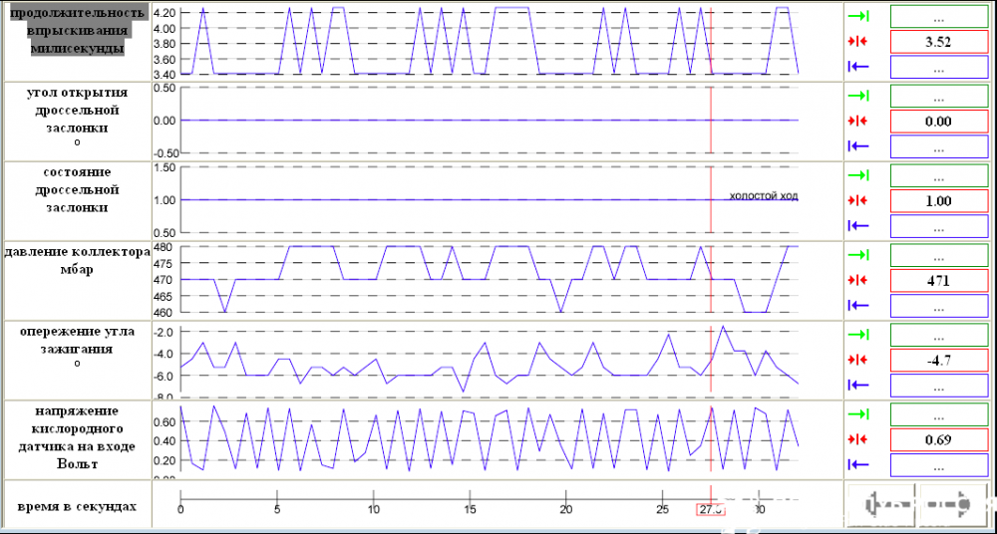This screenshot has height=534, width=997.
Task: Click blue-bordered value box in состояние дроссельной row
Action: tap(938, 226)
